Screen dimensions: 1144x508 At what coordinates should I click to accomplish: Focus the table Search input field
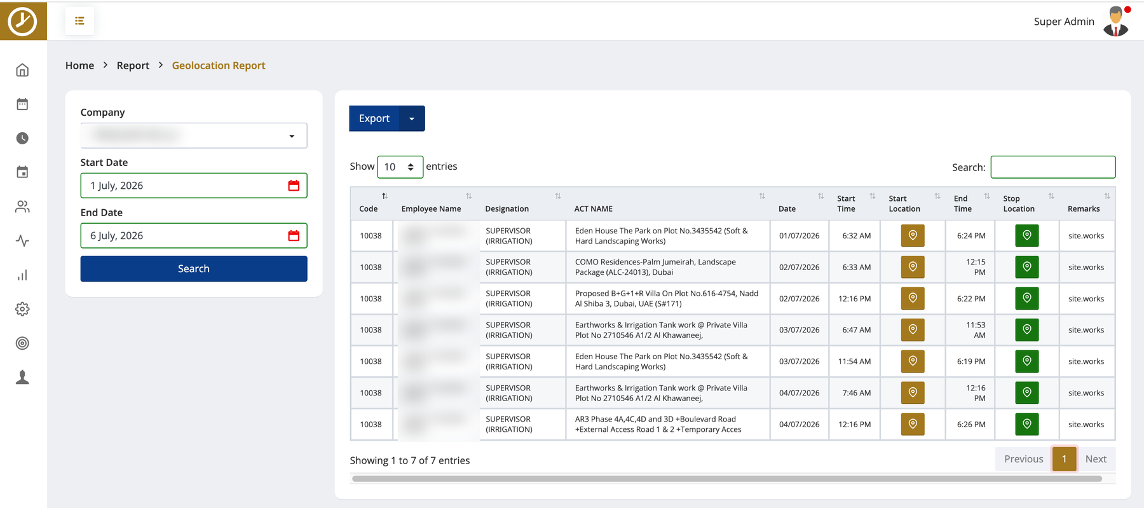pyautogui.click(x=1053, y=167)
